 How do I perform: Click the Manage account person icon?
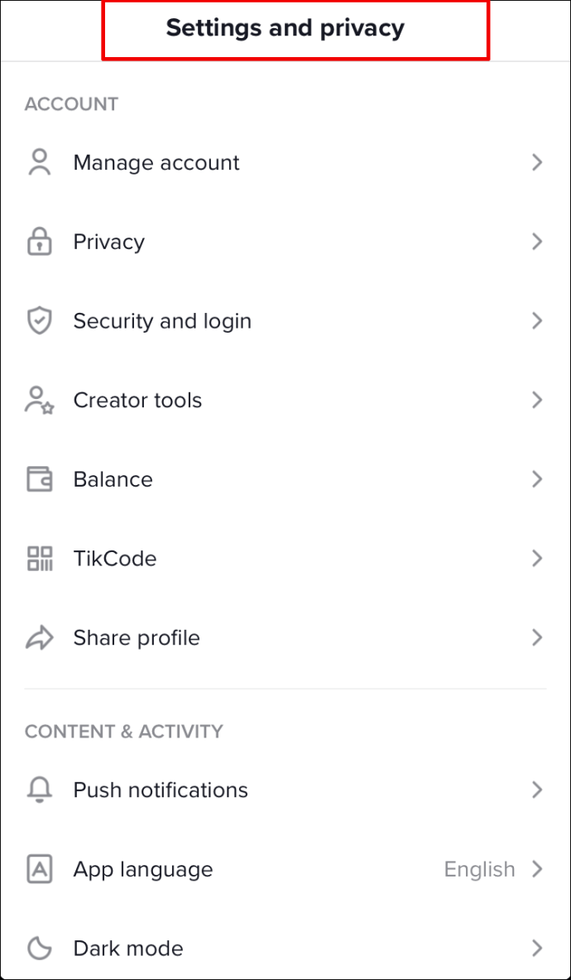tap(39, 162)
